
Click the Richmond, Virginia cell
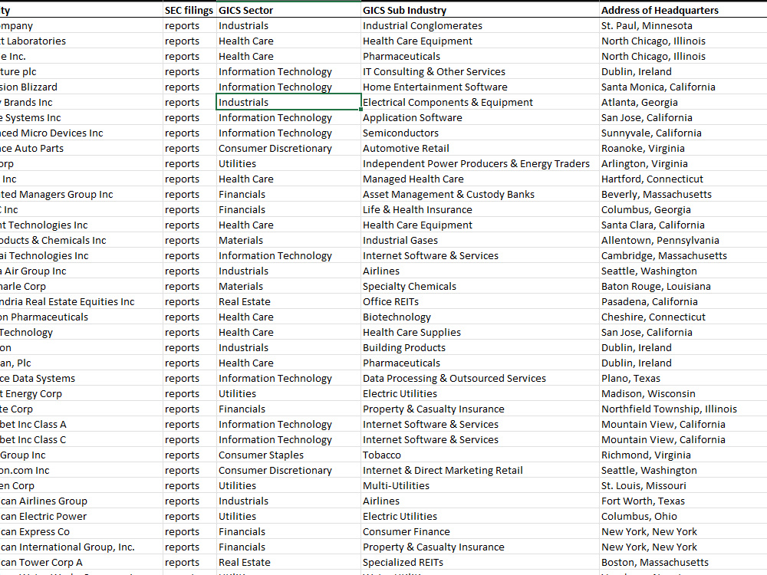point(683,455)
